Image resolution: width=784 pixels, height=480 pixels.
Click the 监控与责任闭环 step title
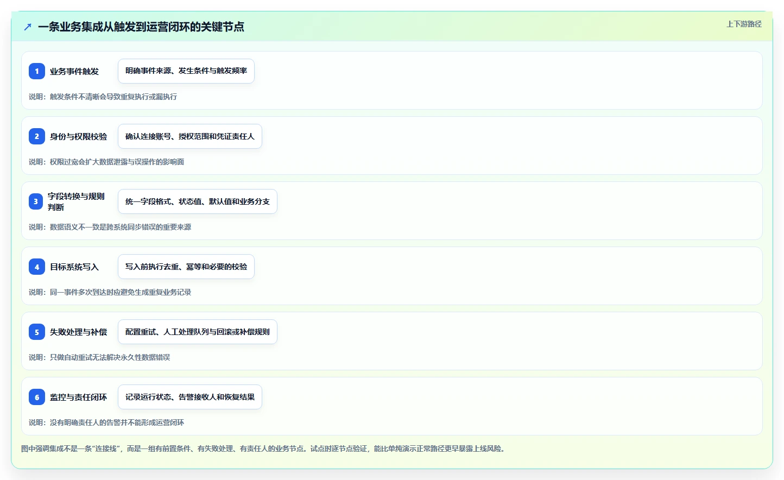coord(78,397)
